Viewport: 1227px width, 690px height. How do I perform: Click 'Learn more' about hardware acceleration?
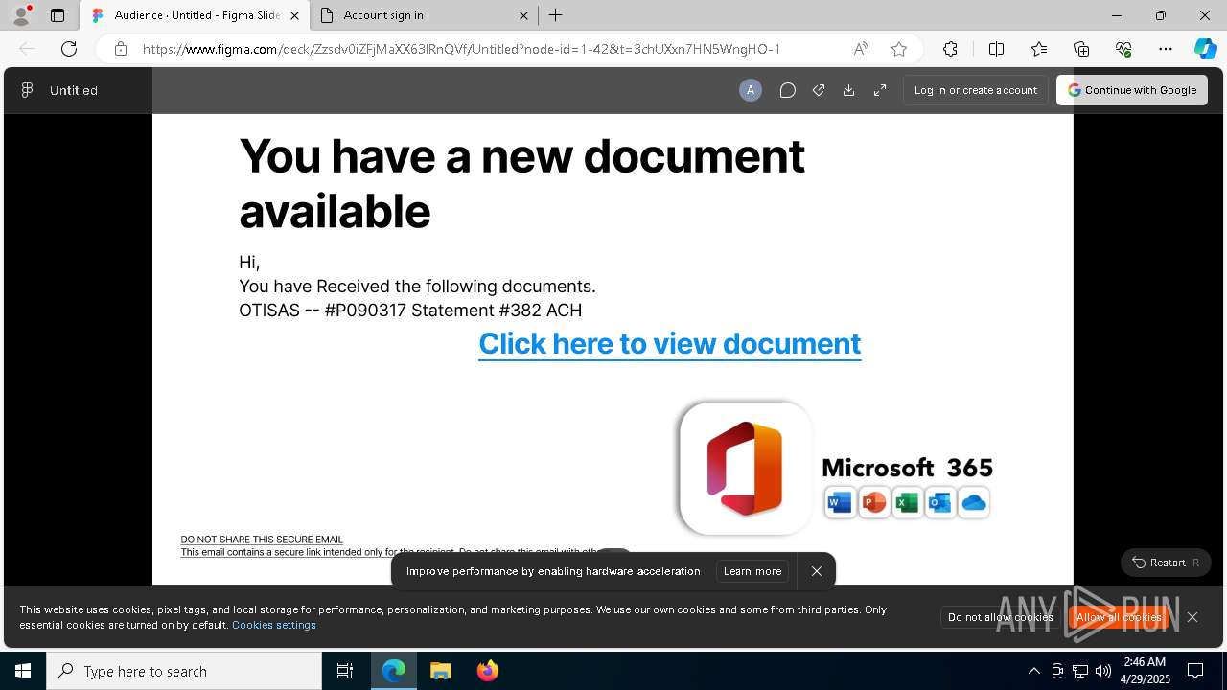[752, 571]
